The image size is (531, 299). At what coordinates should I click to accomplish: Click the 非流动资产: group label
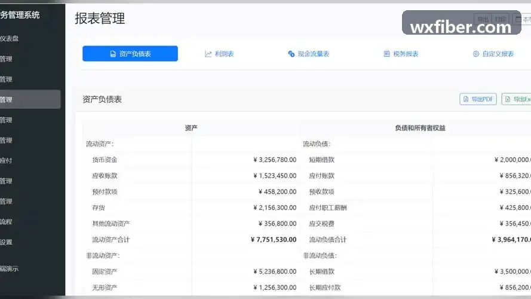tap(103, 255)
